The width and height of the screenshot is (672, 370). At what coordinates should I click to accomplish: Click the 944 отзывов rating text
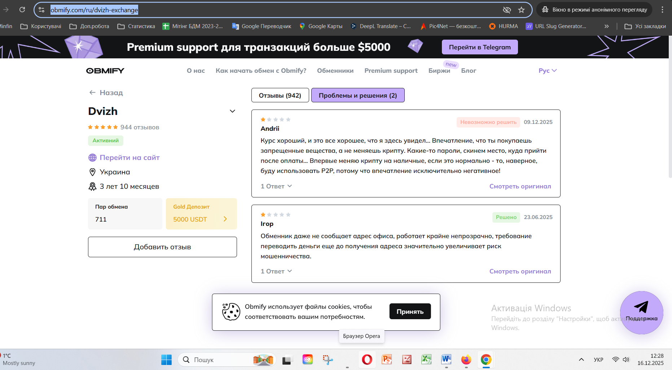click(140, 127)
